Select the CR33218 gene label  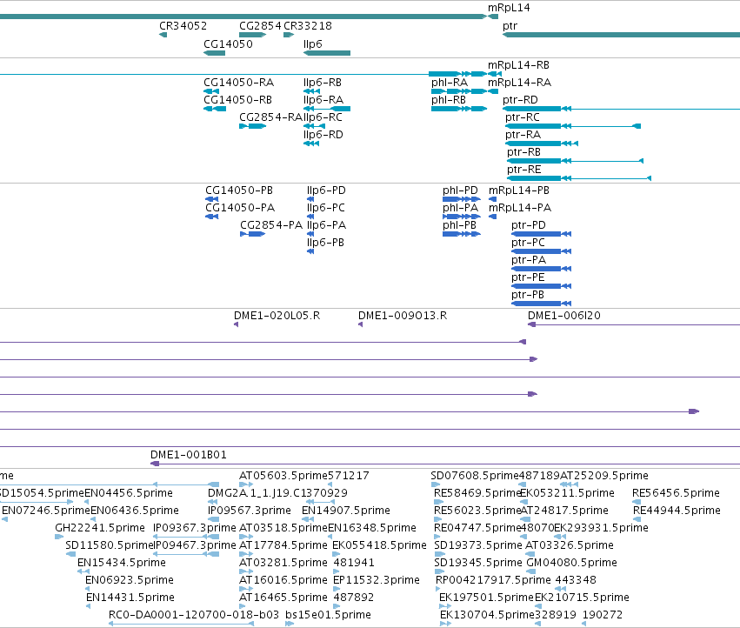[308, 26]
